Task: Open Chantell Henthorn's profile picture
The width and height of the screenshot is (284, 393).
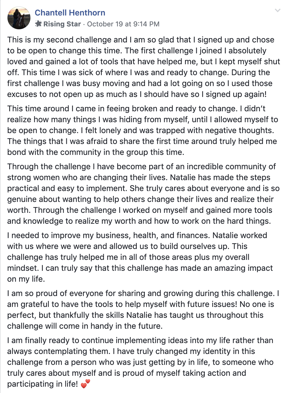Action: (19, 18)
